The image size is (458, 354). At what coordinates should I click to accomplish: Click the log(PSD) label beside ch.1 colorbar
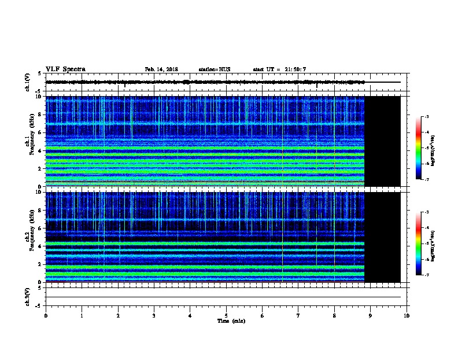click(433, 150)
